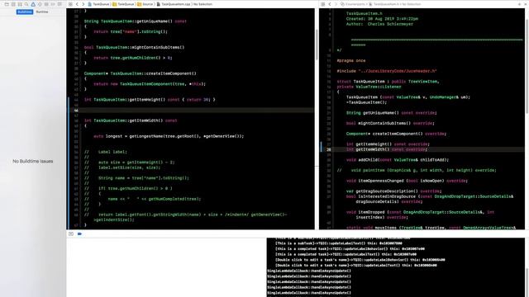Click Counterparts in right editor jump bar
This screenshot has width=529, height=297.
[353, 4]
